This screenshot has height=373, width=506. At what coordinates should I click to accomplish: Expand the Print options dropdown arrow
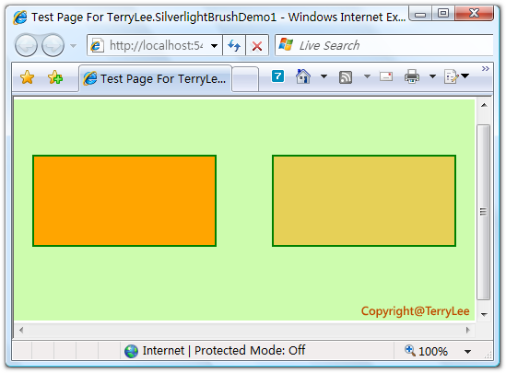click(432, 76)
